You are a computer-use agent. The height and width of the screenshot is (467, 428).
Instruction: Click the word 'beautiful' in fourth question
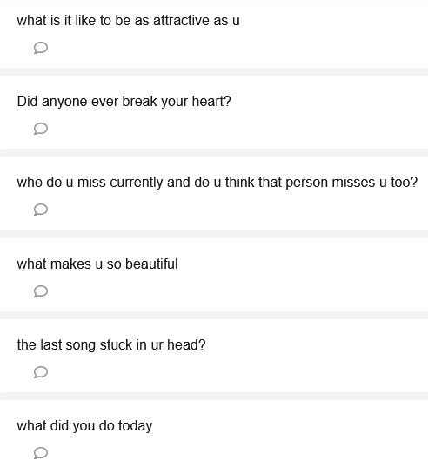(151, 264)
